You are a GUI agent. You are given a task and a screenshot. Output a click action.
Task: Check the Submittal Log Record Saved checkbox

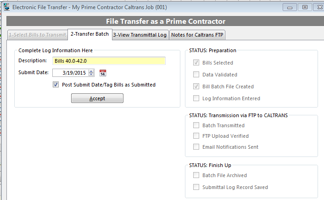click(196, 187)
